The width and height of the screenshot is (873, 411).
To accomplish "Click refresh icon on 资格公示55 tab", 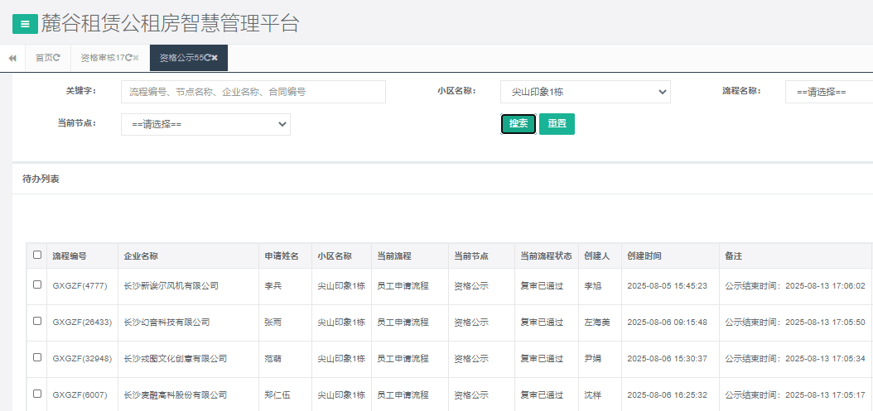I will [207, 58].
